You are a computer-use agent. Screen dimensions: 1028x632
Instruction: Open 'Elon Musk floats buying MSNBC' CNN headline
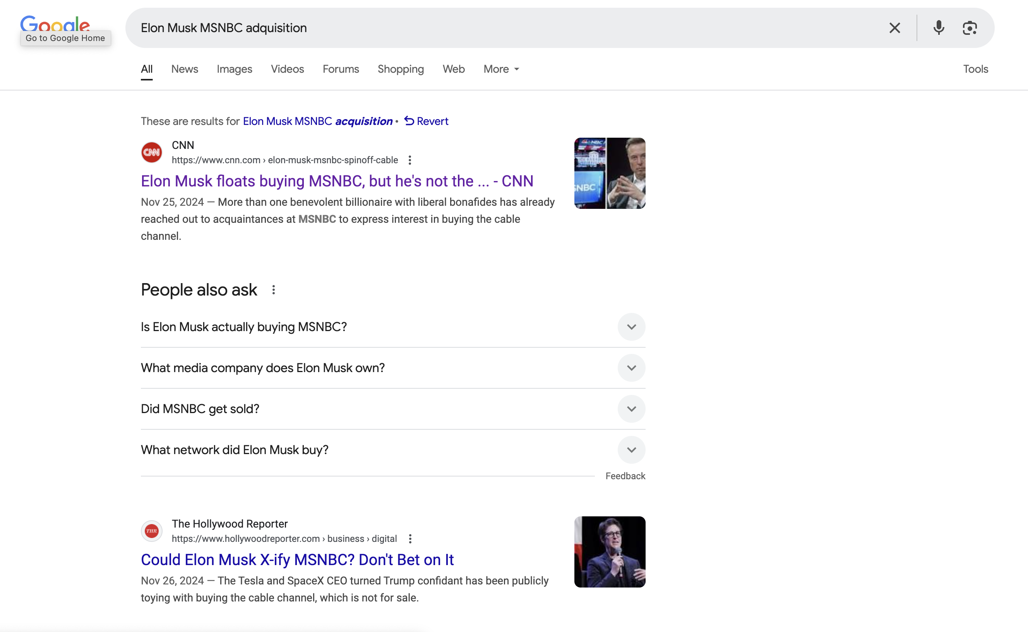click(x=337, y=181)
